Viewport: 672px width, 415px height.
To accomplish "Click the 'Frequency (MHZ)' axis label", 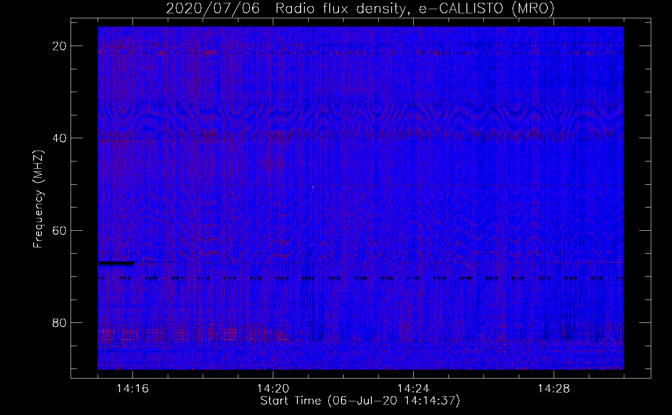I will [x=38, y=199].
